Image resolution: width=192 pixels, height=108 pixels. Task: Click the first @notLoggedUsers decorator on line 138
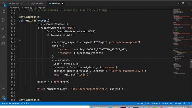point(30,17)
